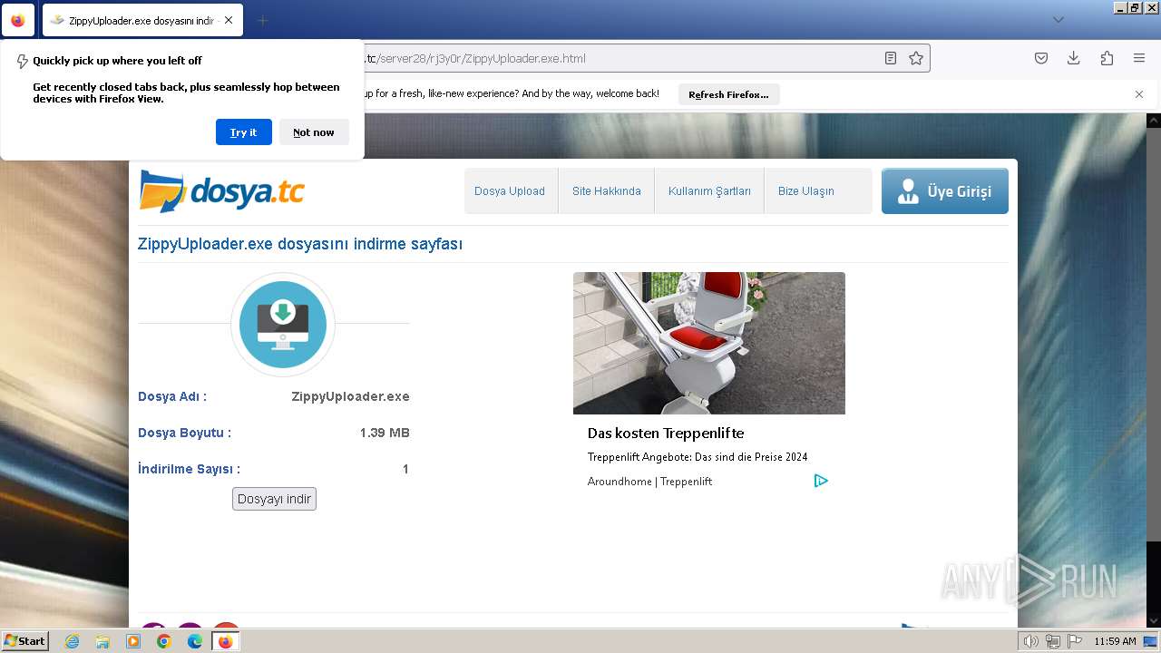Click Not now in Firefox View popup
The height and width of the screenshot is (653, 1161).
[x=314, y=132]
